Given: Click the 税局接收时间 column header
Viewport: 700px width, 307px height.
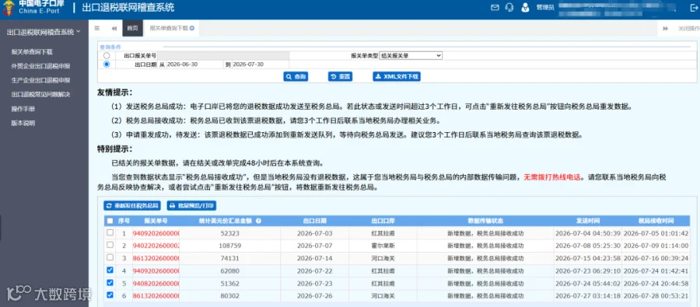Looking at the screenshot, I should [656, 221].
